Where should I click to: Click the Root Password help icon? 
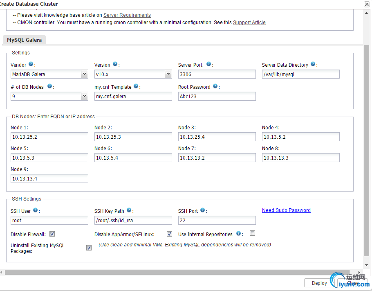(x=215, y=86)
